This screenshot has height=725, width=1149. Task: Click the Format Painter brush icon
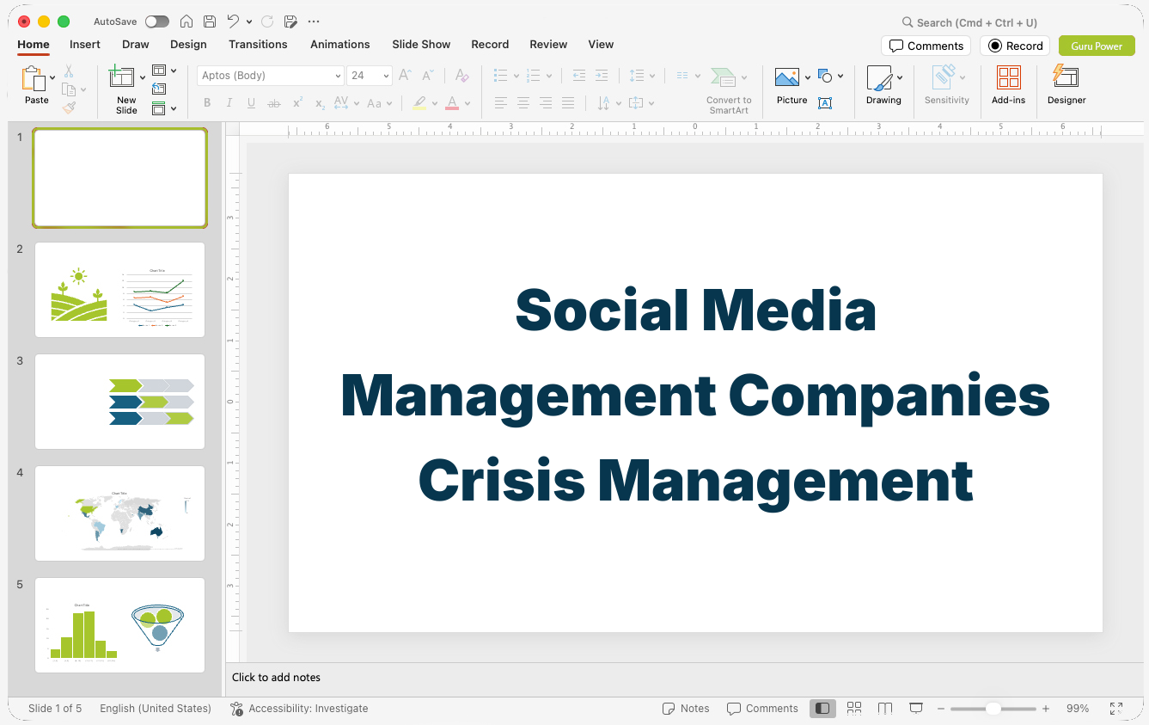69,108
